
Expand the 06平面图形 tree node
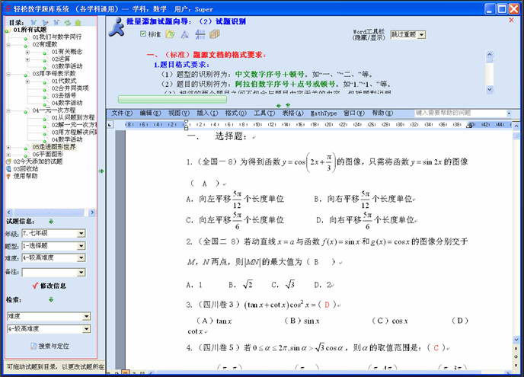click(x=8, y=155)
